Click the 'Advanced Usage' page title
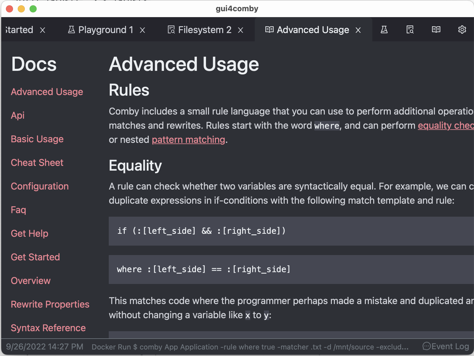This screenshot has height=356, width=474. tap(184, 64)
